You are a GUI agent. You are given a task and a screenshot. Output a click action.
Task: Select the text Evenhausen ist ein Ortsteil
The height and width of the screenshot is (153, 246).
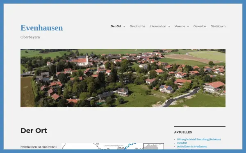[x=39, y=147]
